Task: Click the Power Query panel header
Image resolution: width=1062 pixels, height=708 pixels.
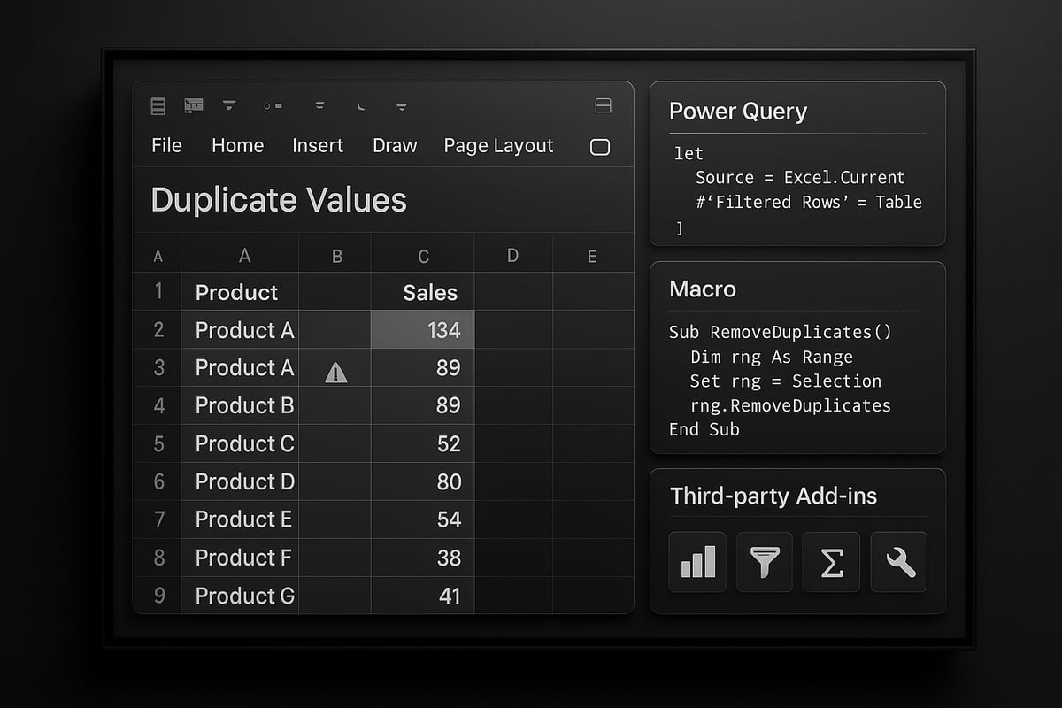Action: pyautogui.click(x=738, y=112)
